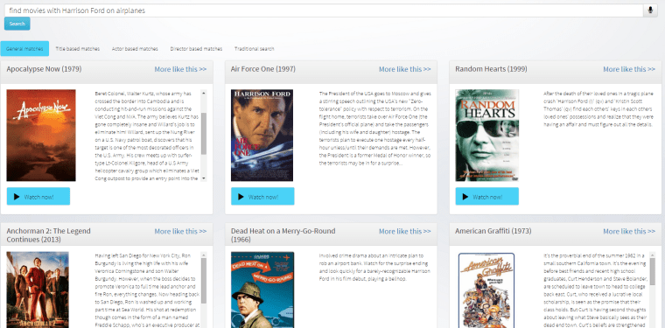
Task: Watch Apocalypse Now with Watch now button
Action: (x=38, y=197)
